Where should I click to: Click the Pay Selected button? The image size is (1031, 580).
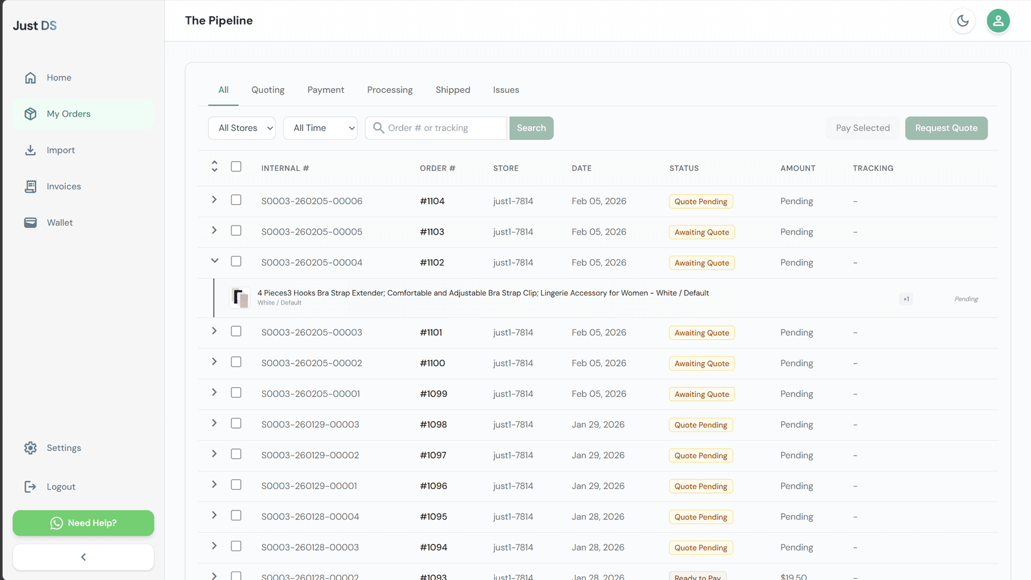coord(863,128)
